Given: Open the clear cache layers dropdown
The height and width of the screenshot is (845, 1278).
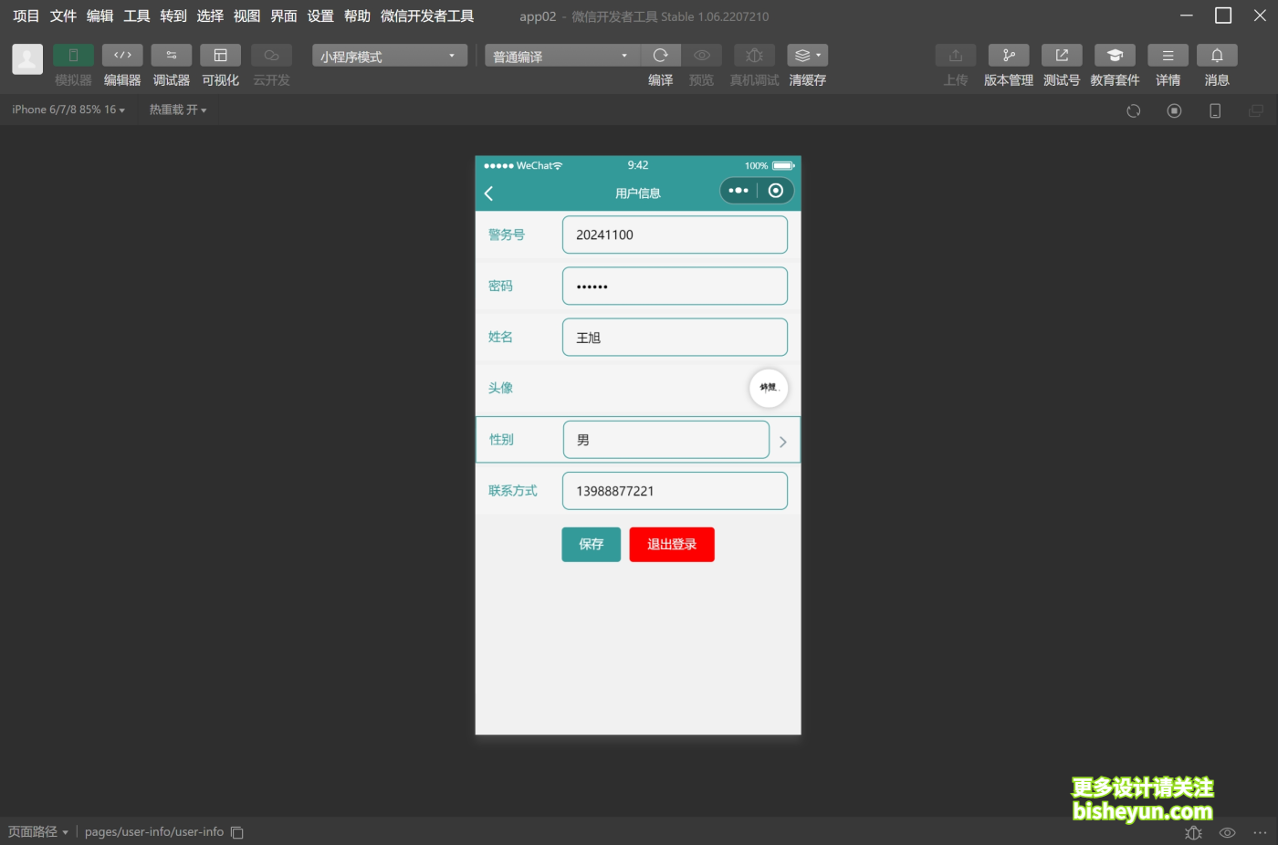Looking at the screenshot, I should coord(808,56).
